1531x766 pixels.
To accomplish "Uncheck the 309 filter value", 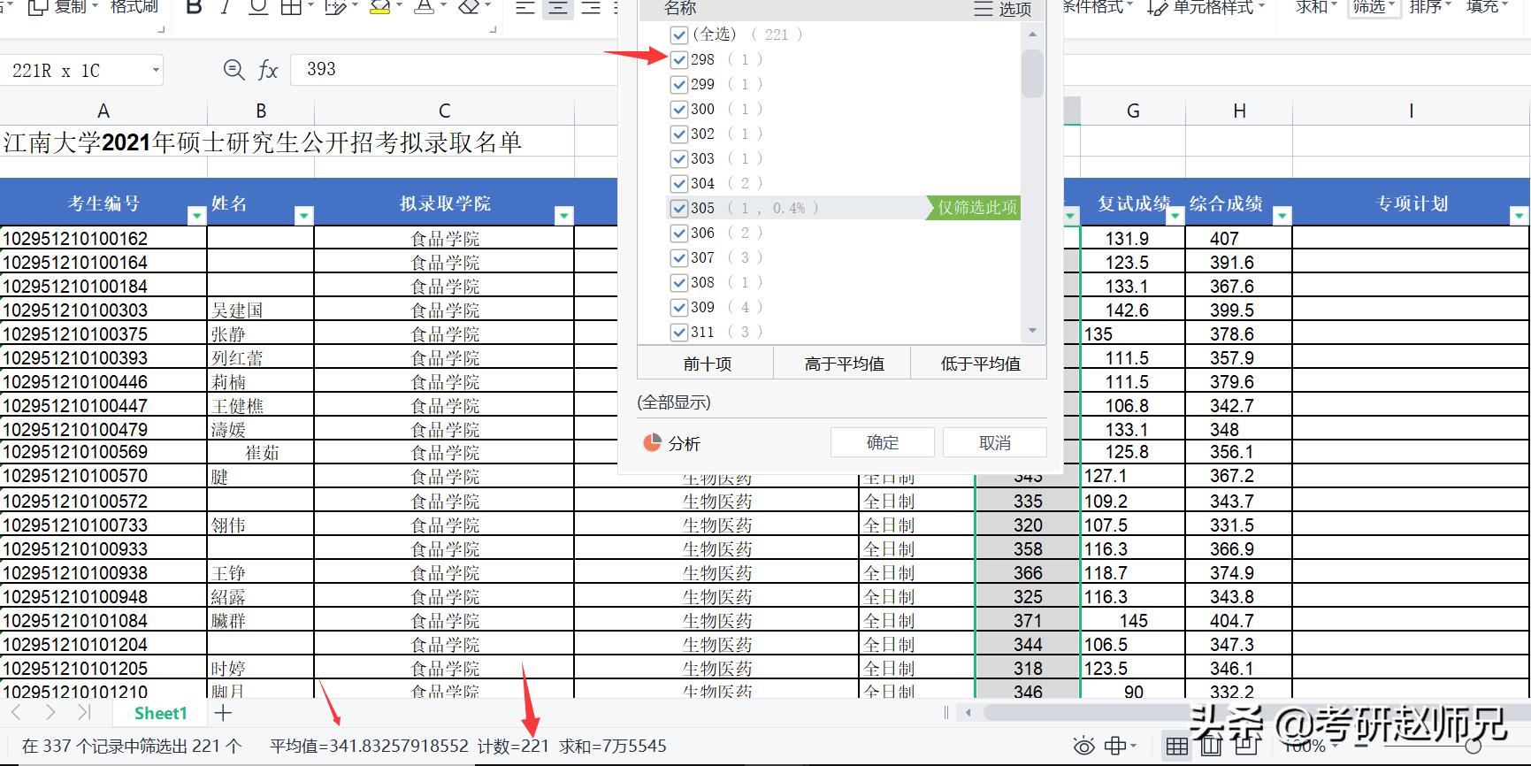I will click(679, 307).
